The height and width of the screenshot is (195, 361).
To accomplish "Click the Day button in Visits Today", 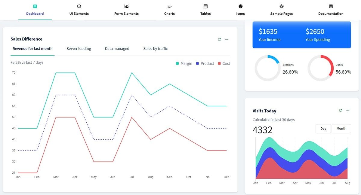I will click(x=323, y=129).
